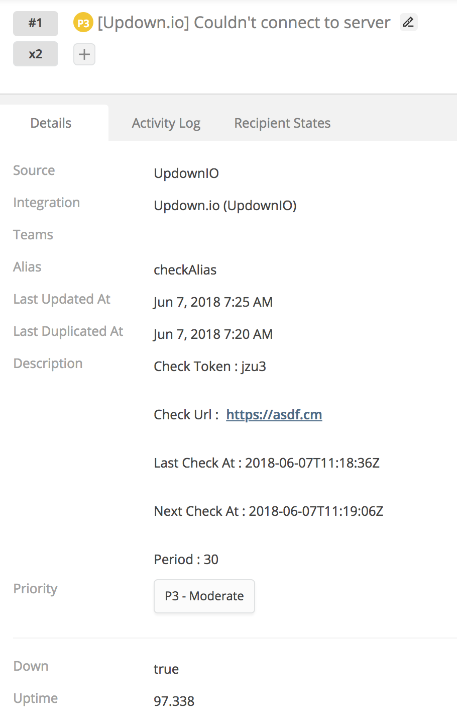
Task: Open the P3 - Moderate priority dropdown
Action: (204, 596)
